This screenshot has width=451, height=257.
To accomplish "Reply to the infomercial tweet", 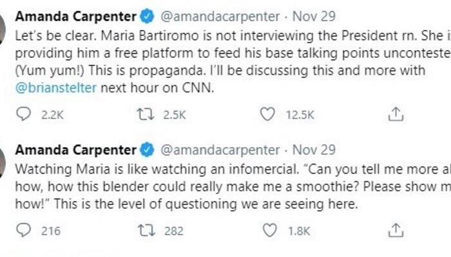I will [x=23, y=229].
